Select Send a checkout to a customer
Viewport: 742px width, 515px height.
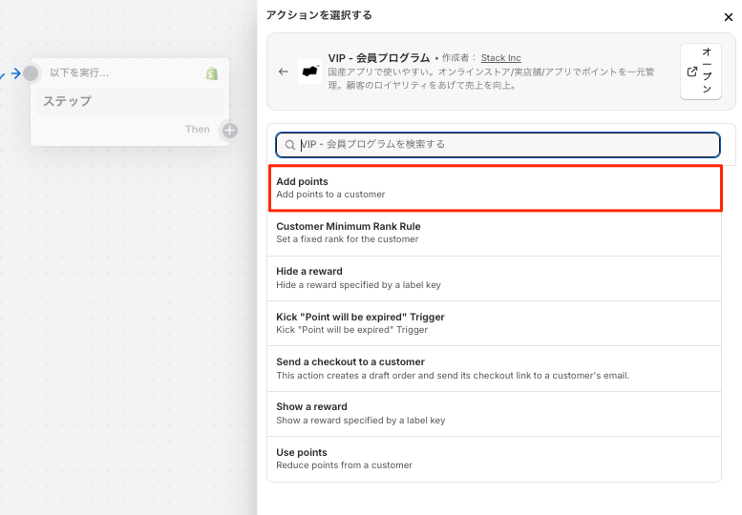494,368
